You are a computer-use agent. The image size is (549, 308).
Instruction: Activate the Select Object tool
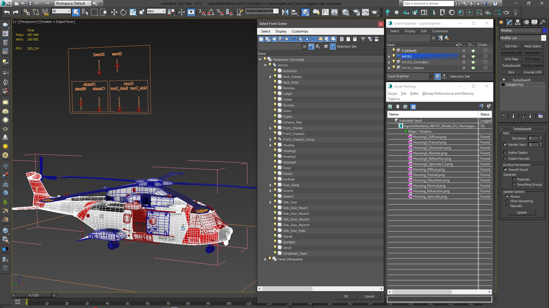coord(76,12)
